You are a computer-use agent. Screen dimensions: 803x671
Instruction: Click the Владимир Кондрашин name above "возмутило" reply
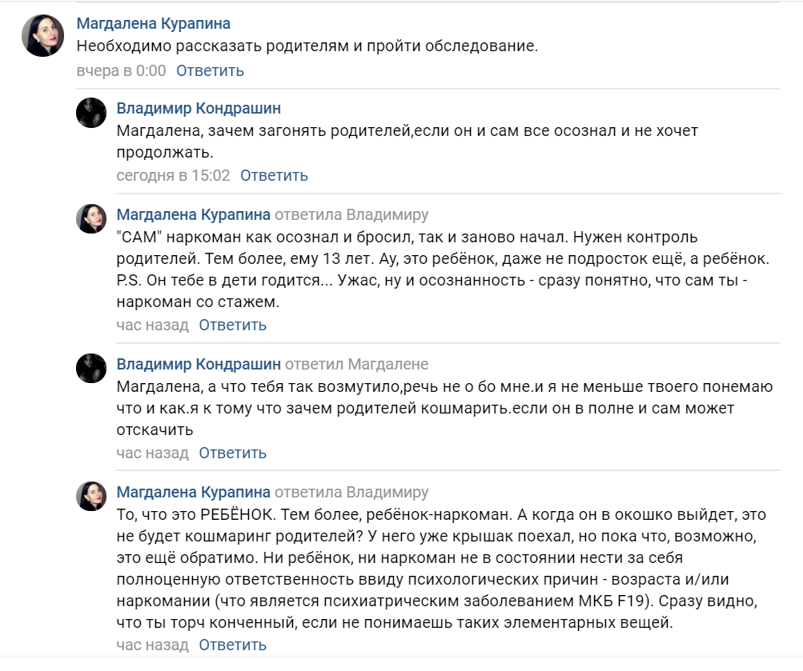199,364
